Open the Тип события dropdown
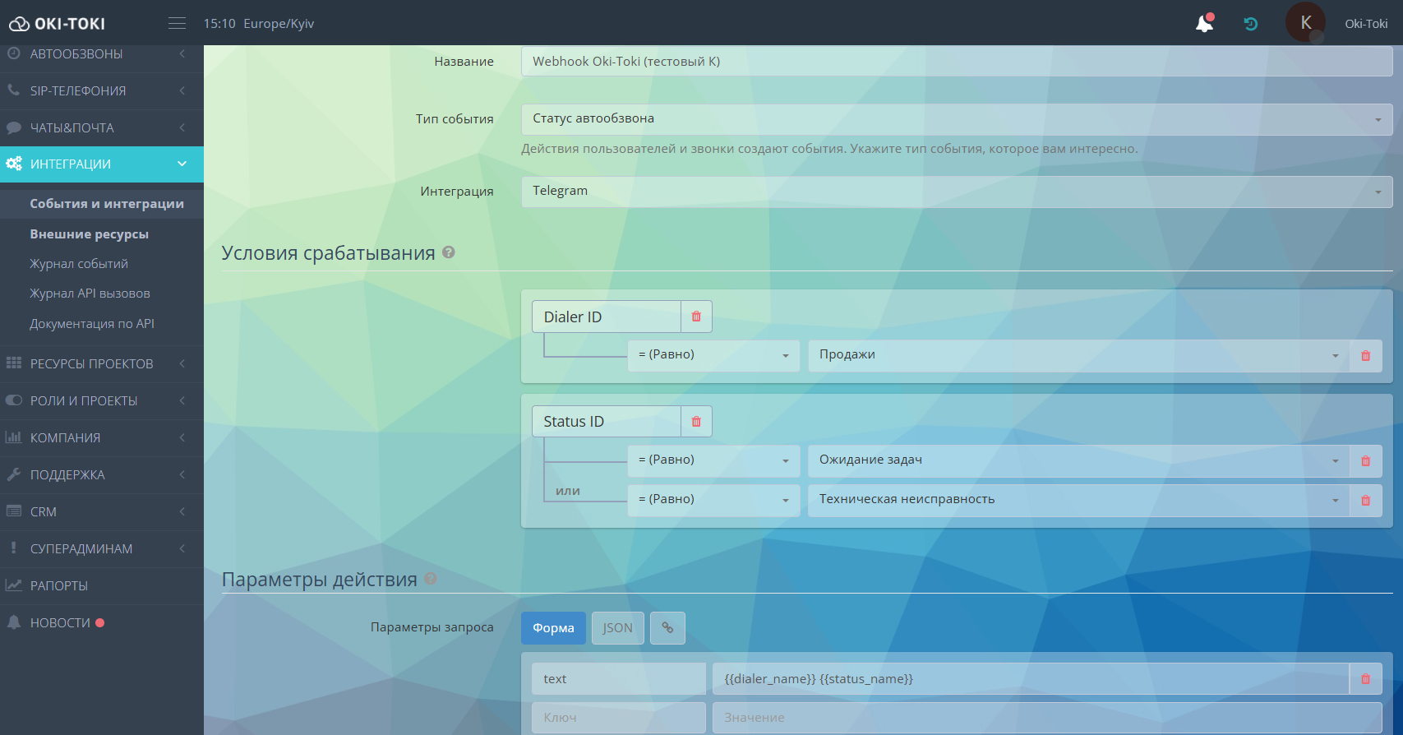Screen dimensions: 1403x735 tap(956, 119)
